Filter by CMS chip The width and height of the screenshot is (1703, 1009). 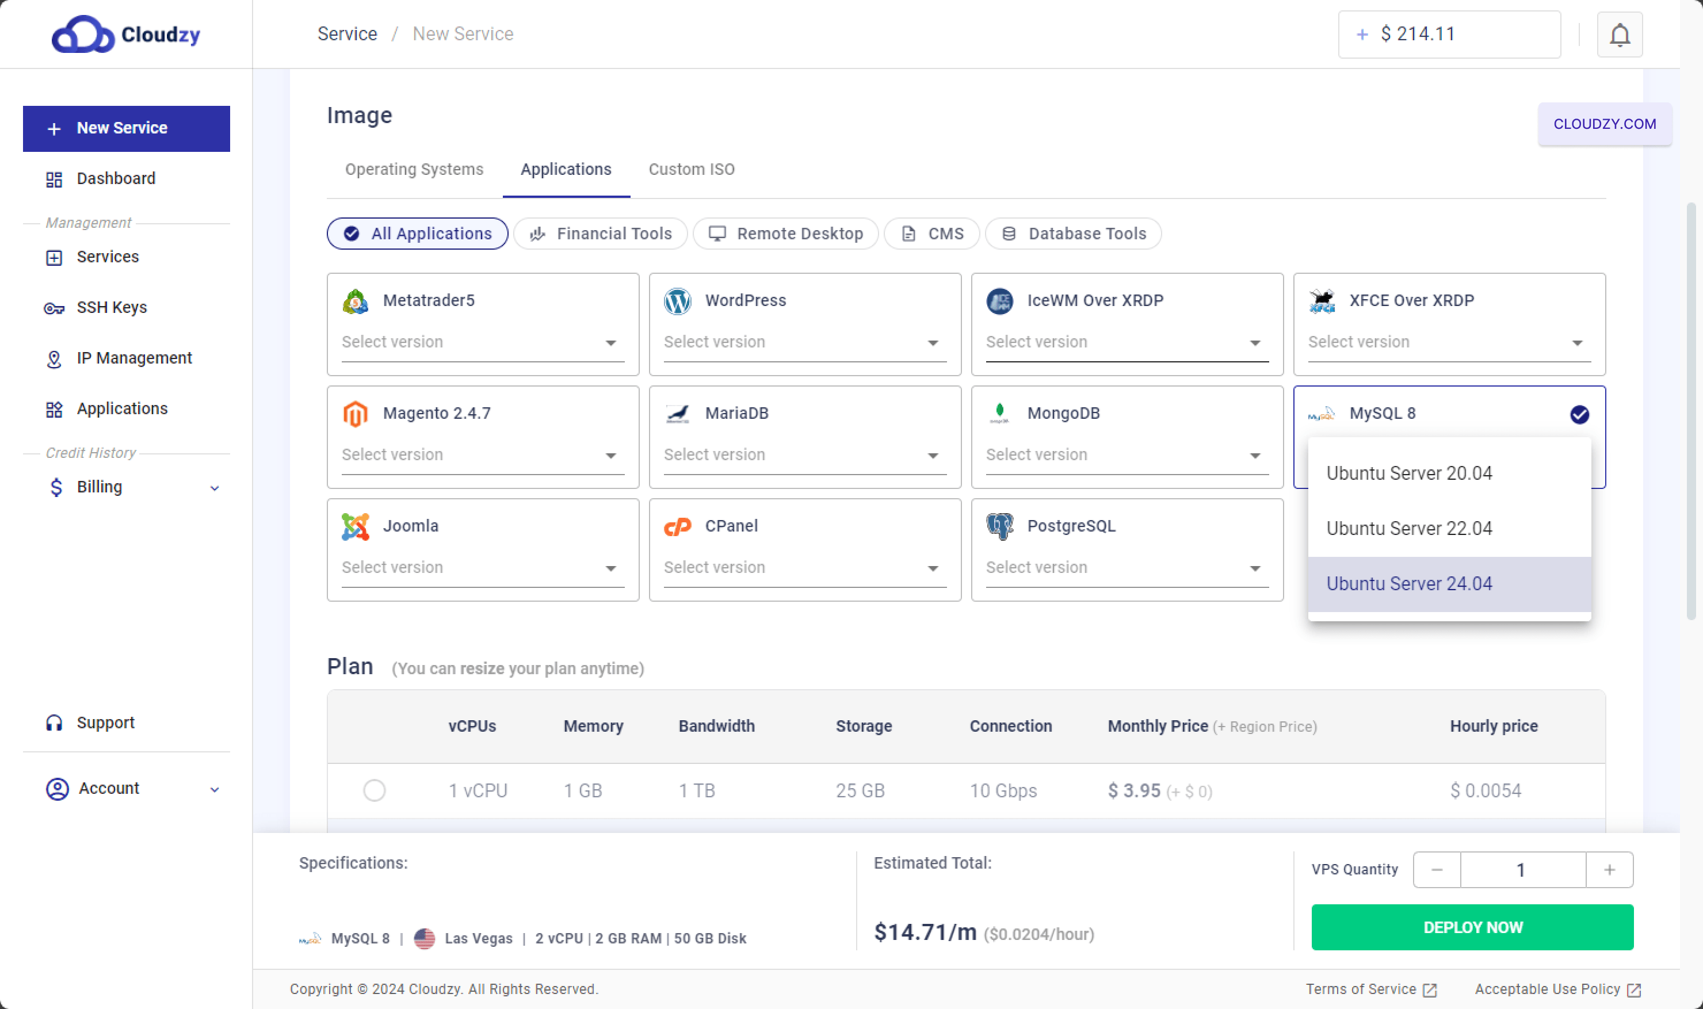coord(932,234)
